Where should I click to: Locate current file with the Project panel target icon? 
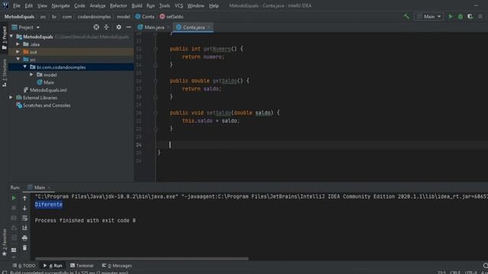96,27
